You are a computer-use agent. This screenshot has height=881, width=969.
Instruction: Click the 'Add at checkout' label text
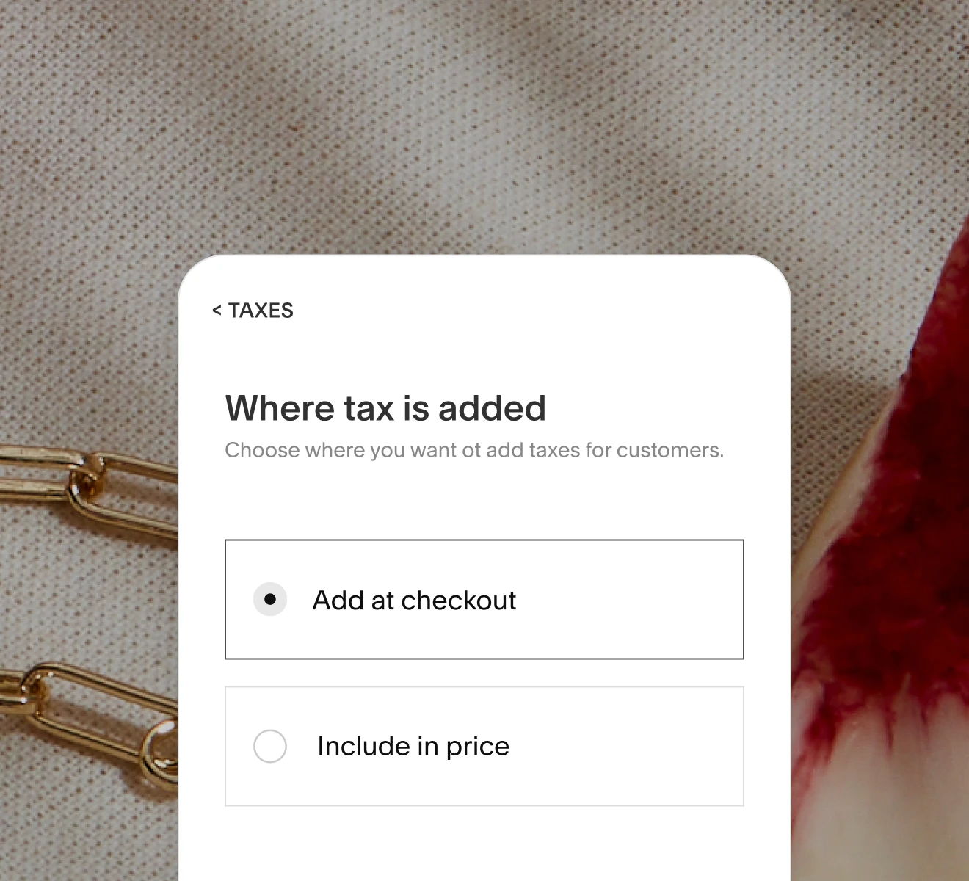pos(414,601)
